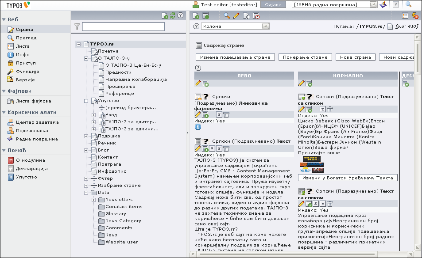
Task: Click the new page icon above the page tree
Action: pos(165,15)
